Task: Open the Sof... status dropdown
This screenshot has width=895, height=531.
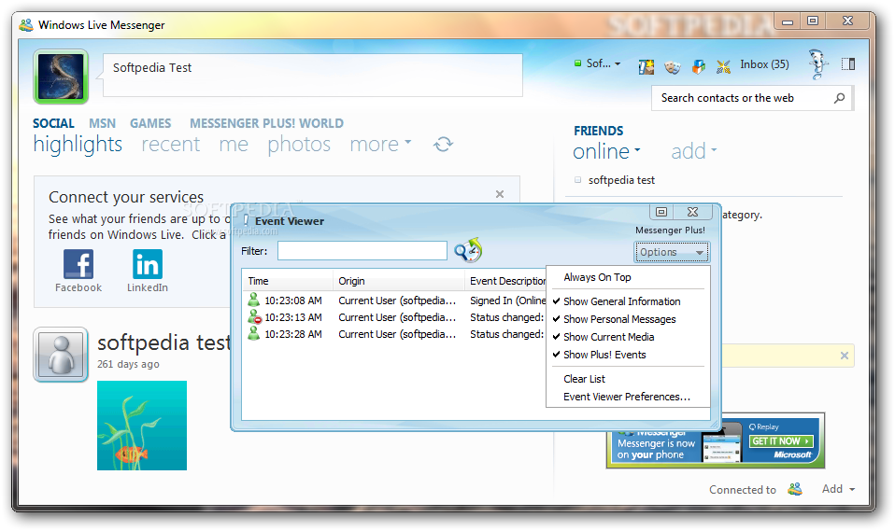Action: [598, 63]
